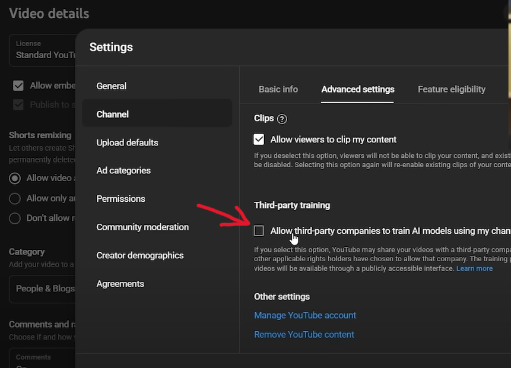Select the Advanced settings tab
The height and width of the screenshot is (368, 511).
[357, 89]
